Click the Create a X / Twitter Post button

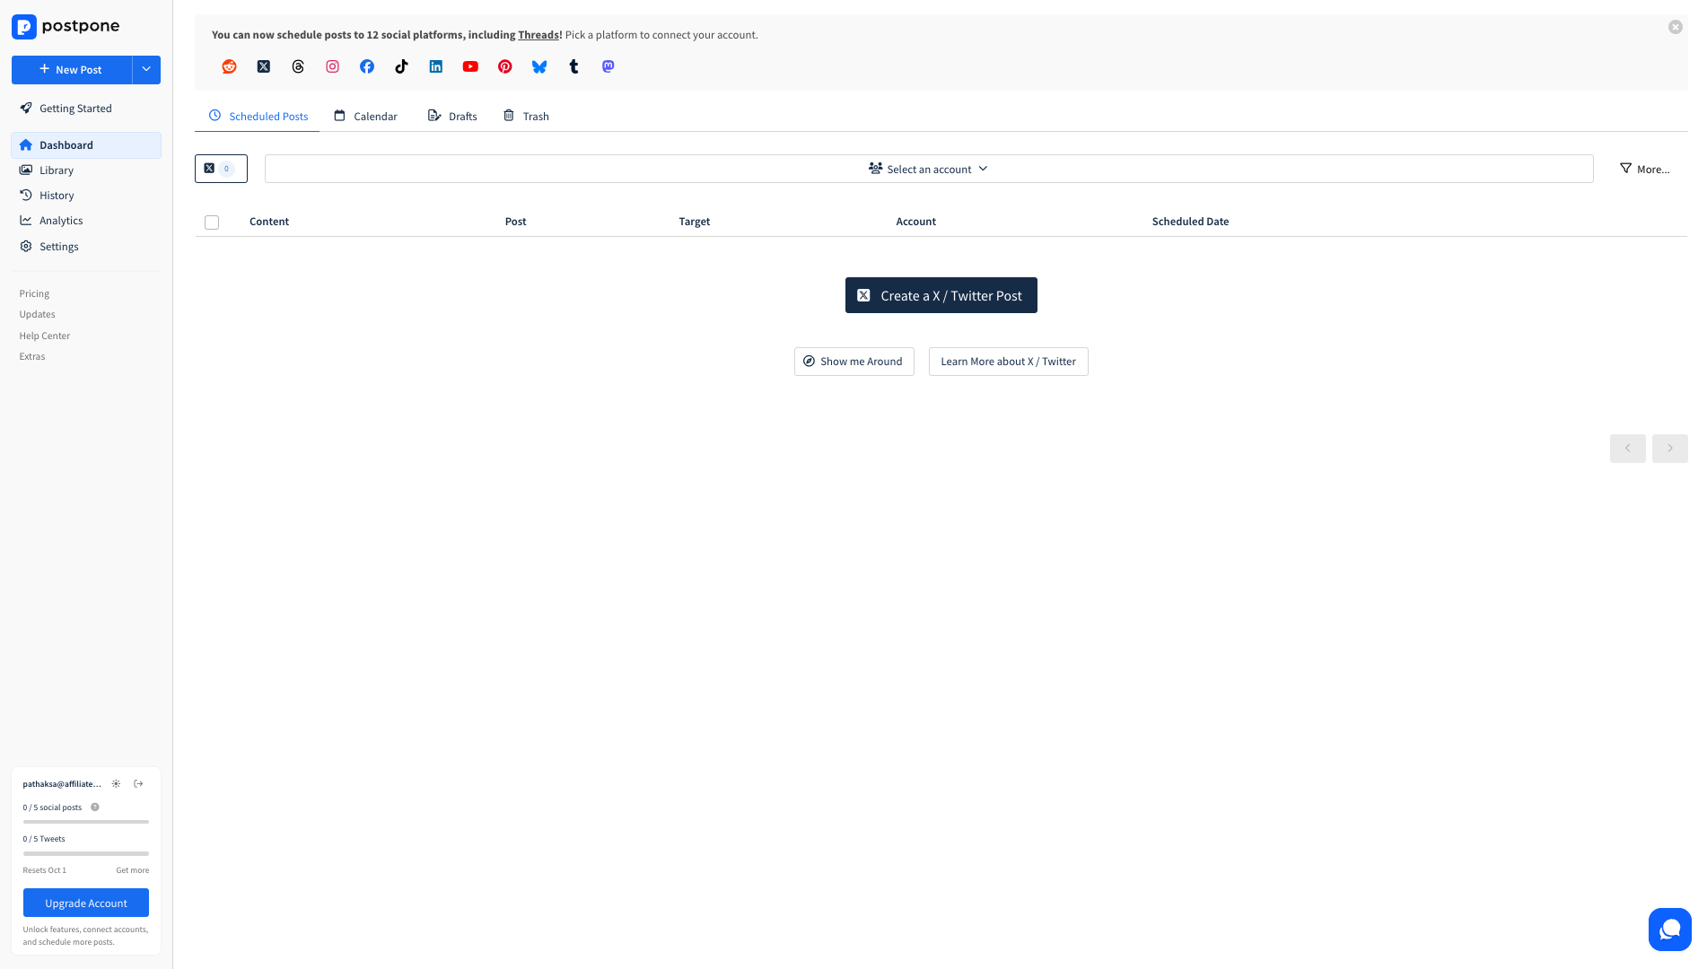(941, 295)
